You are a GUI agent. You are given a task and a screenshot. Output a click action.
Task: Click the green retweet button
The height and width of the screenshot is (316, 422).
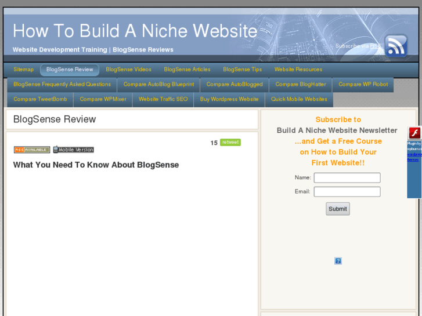(230, 142)
